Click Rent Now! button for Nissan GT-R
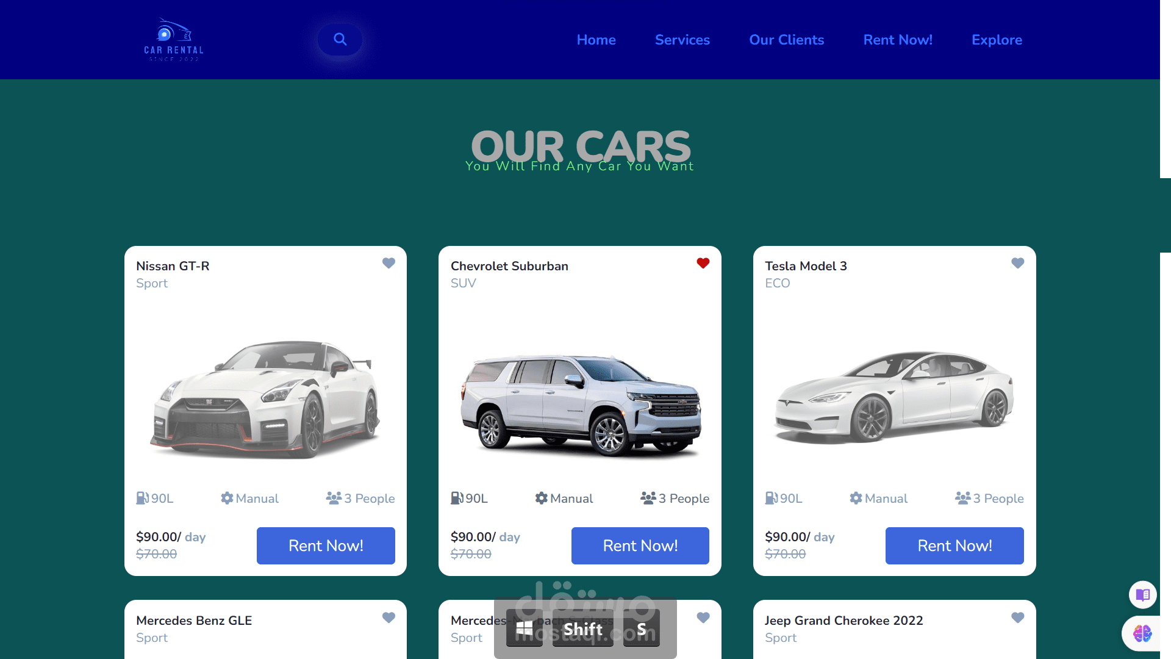Screen dimensions: 1171x659 326,546
